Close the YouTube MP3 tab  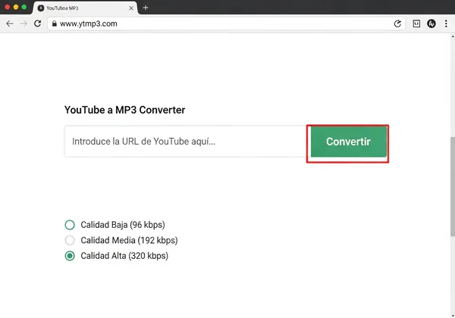[131, 8]
